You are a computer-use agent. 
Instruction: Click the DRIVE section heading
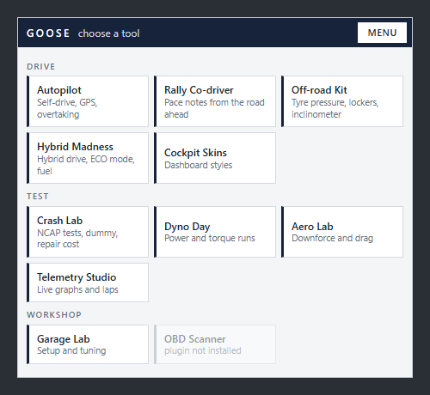pos(40,67)
